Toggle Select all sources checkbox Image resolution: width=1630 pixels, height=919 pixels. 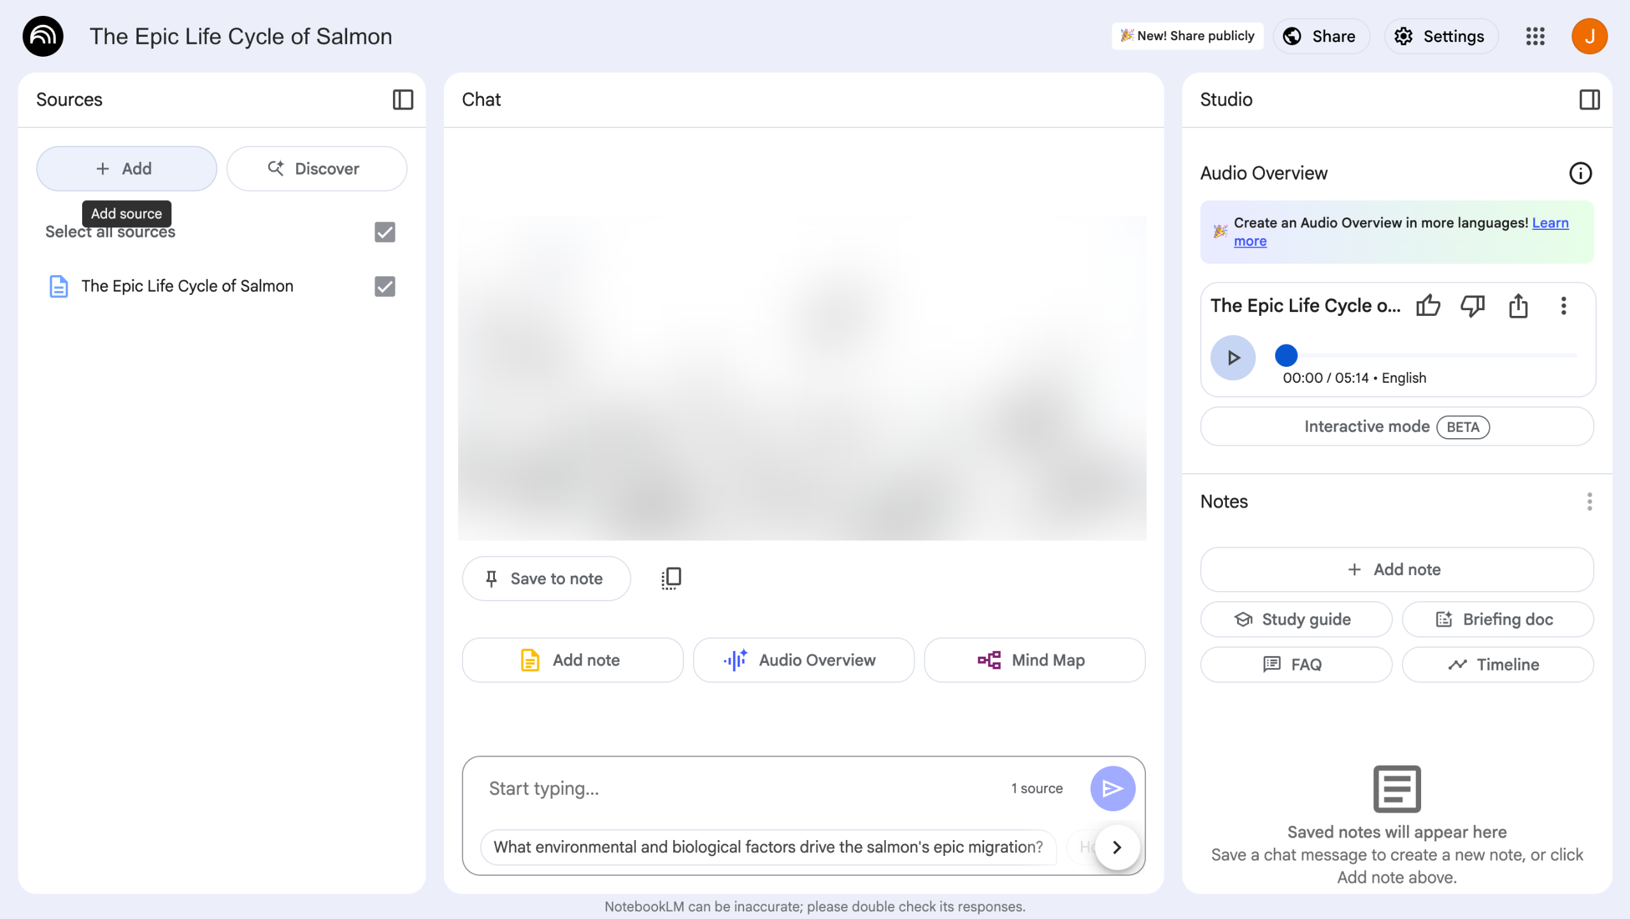385,232
